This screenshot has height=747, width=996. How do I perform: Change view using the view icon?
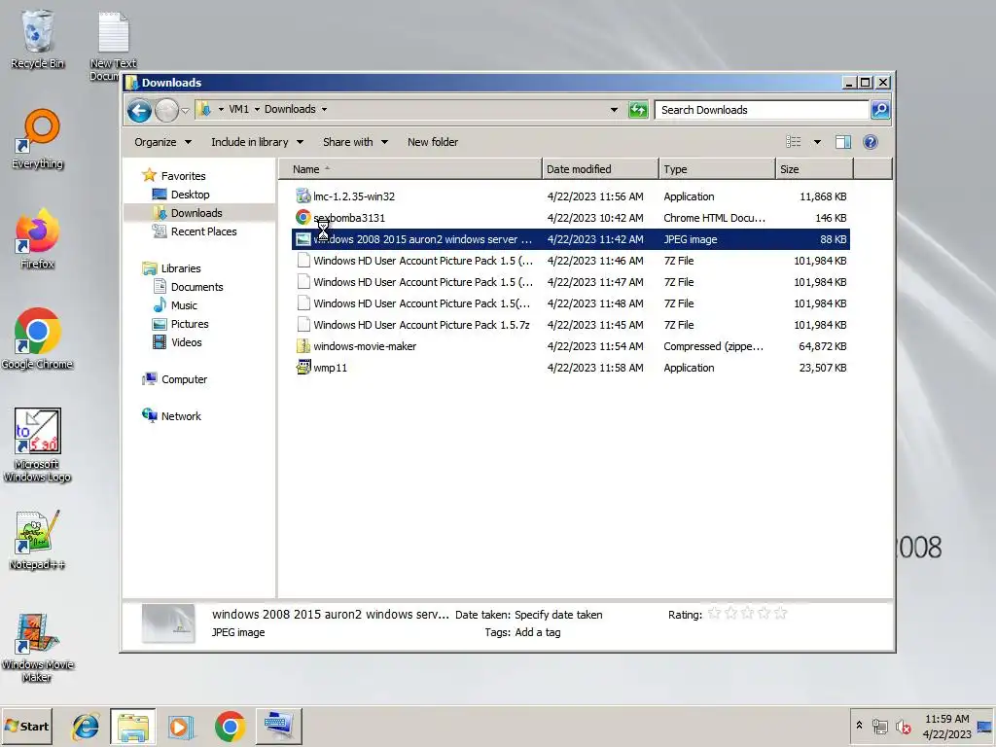click(x=794, y=142)
